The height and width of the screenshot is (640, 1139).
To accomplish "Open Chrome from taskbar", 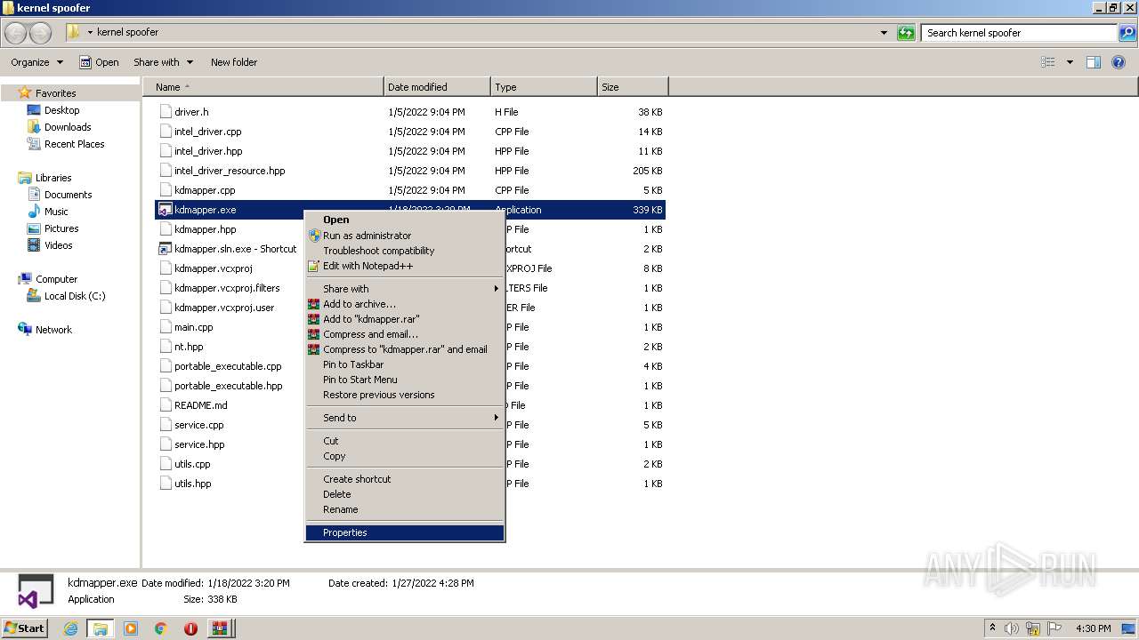I will [x=161, y=628].
